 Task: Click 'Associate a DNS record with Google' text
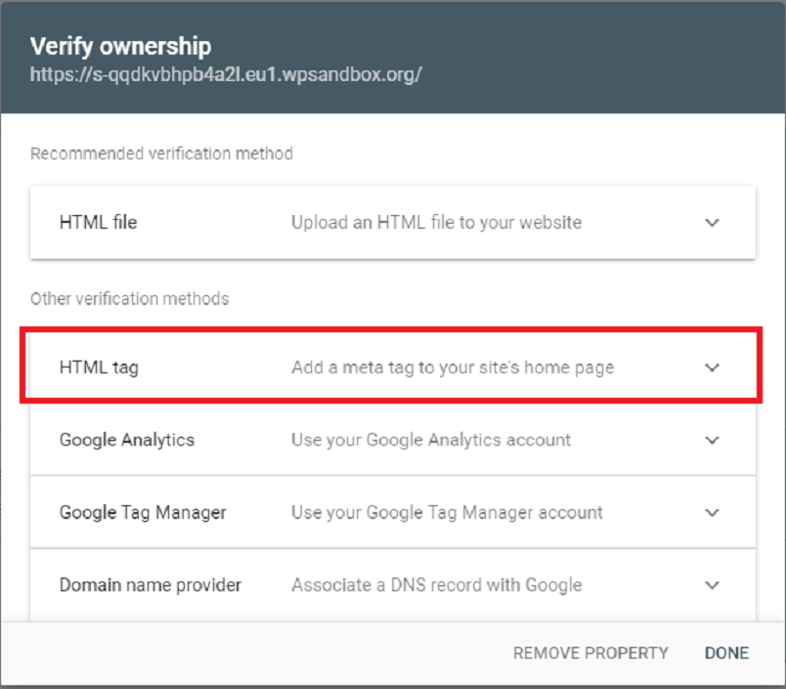coord(436,585)
